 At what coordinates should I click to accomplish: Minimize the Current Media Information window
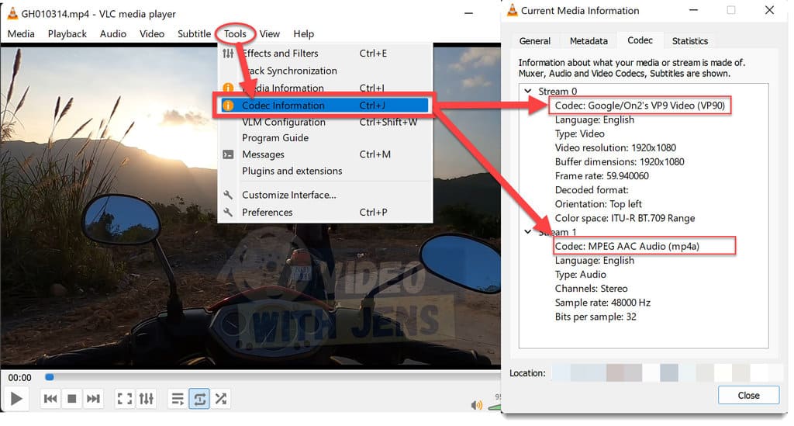tap(694, 10)
